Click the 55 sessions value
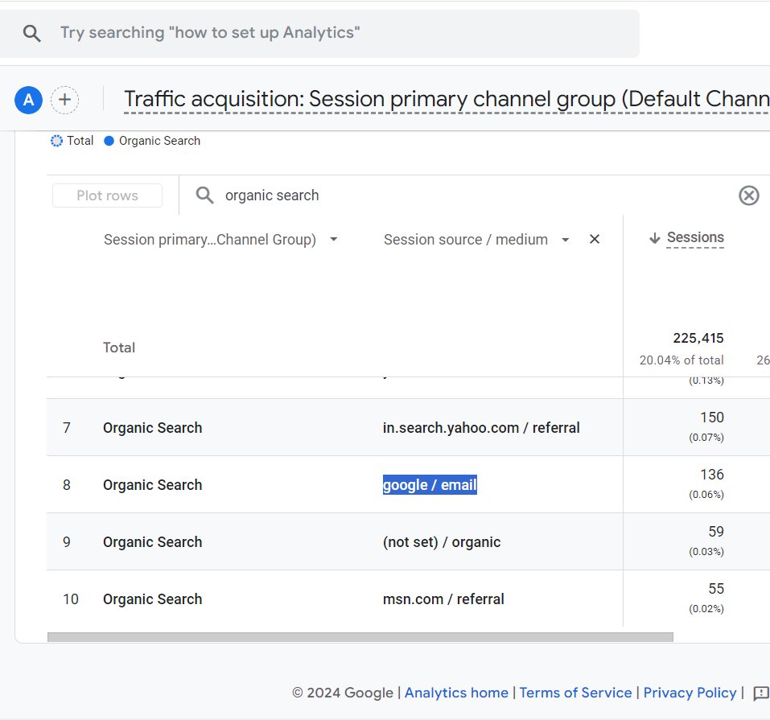 (x=716, y=588)
